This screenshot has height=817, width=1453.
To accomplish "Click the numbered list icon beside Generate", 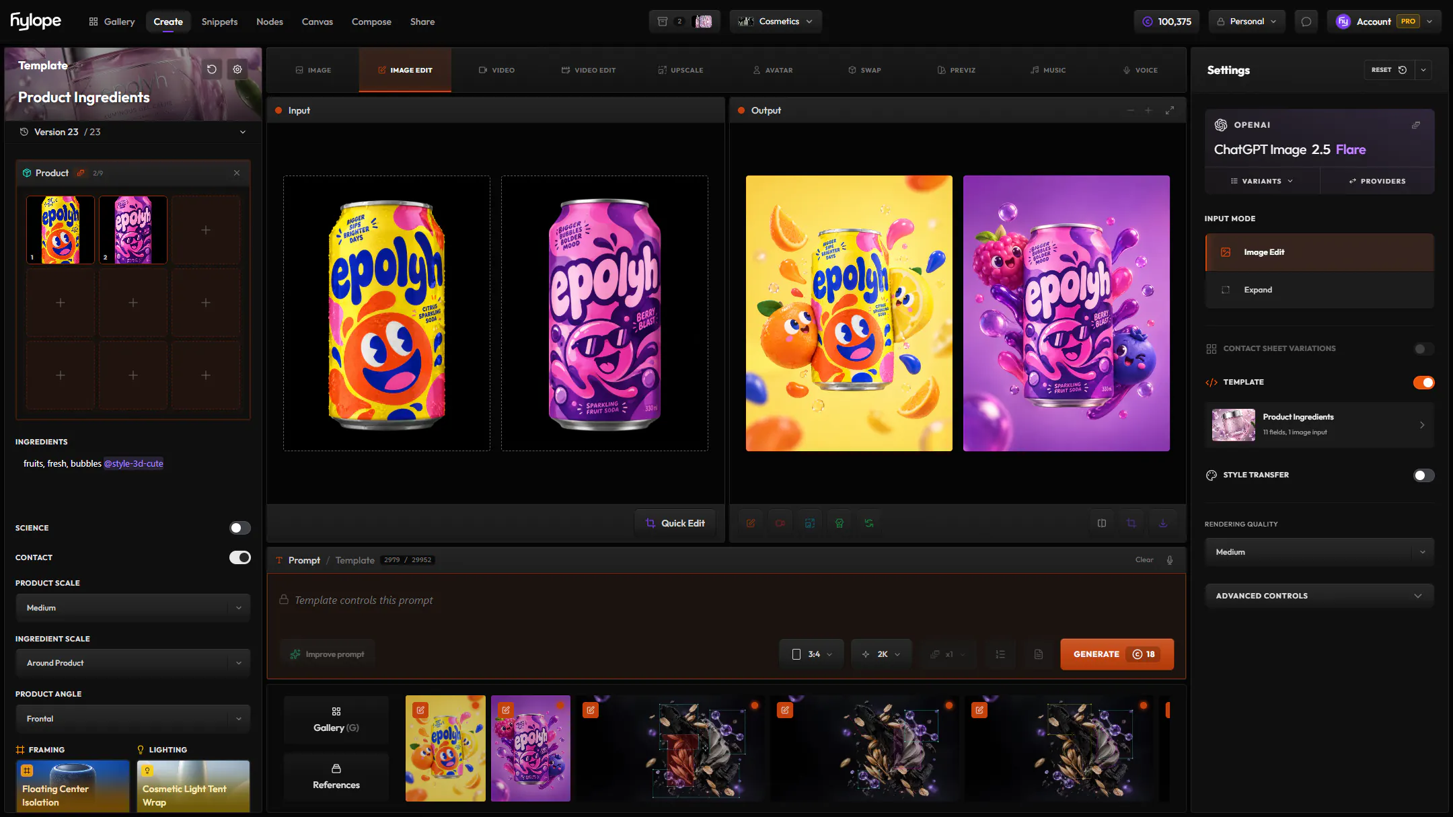I will tap(1000, 654).
